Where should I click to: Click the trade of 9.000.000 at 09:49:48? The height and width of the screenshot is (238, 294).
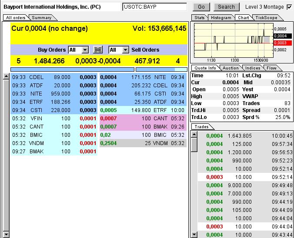pos(245,185)
